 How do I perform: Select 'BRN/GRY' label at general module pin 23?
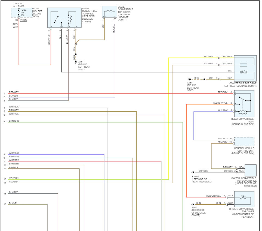222,142
